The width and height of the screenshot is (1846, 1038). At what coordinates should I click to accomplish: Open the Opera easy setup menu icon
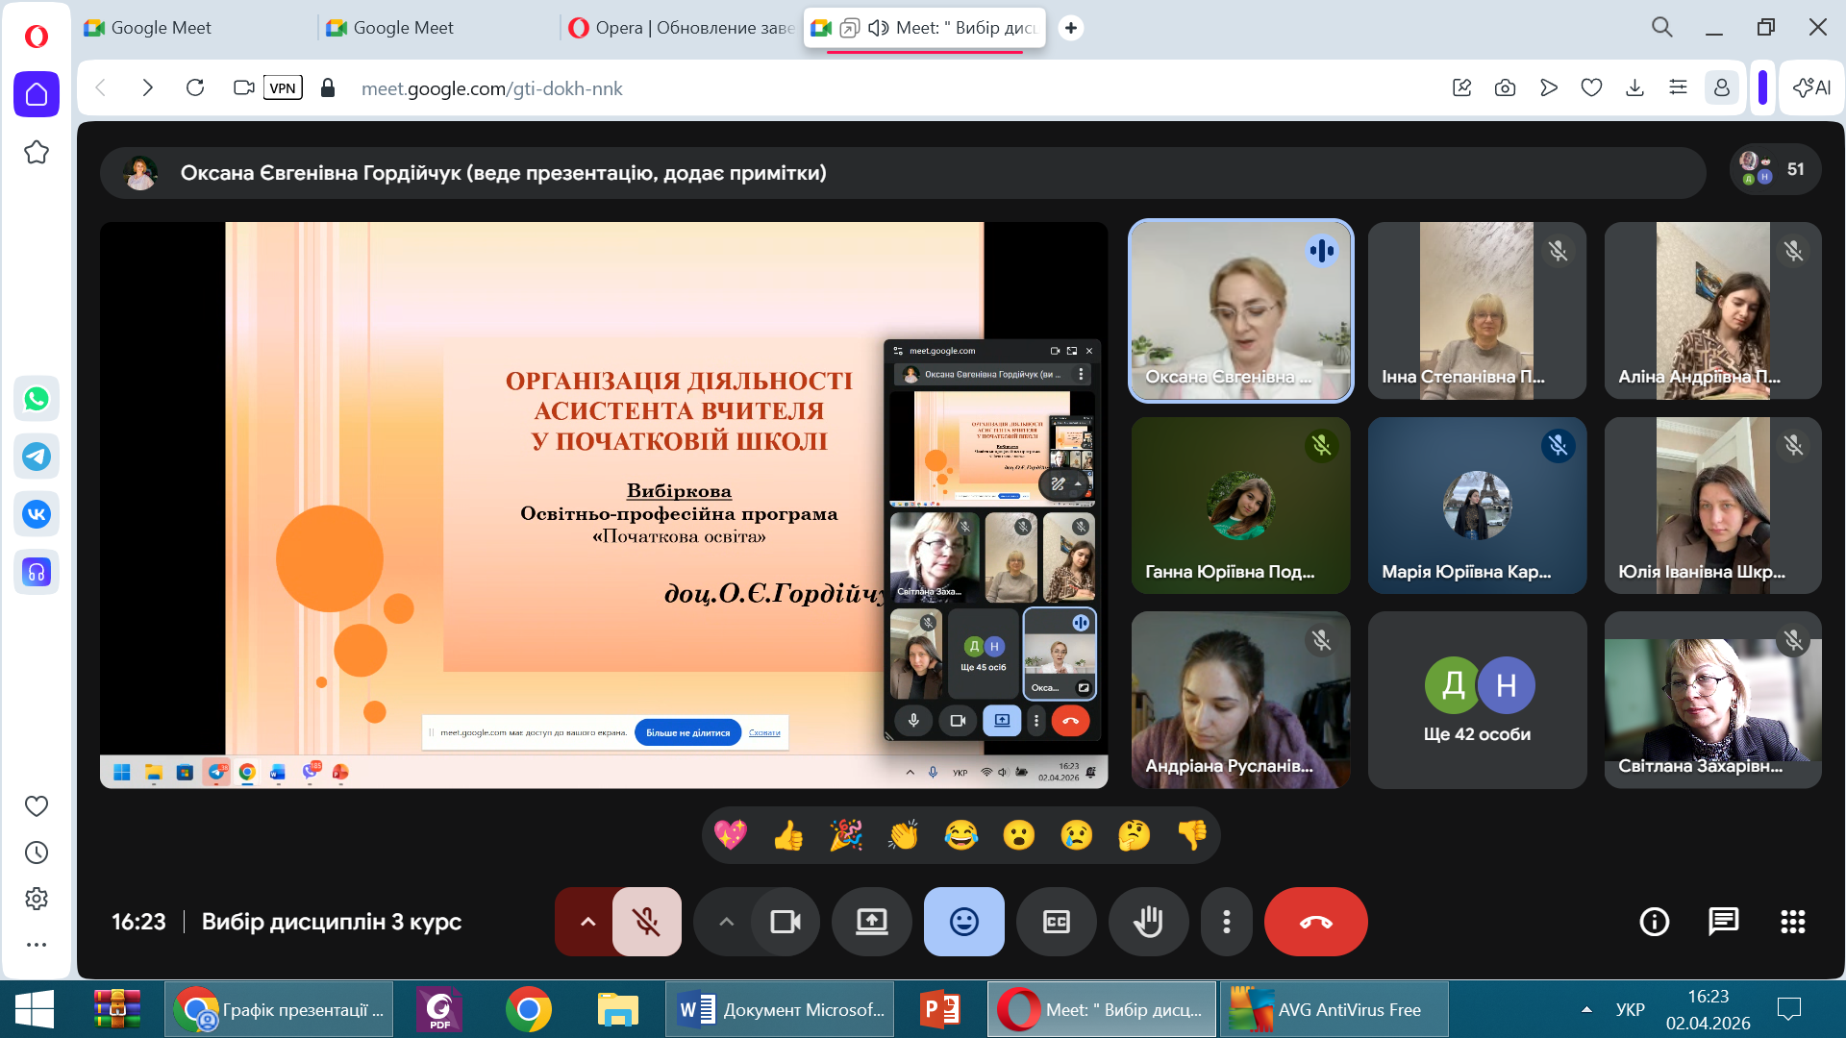click(1679, 88)
